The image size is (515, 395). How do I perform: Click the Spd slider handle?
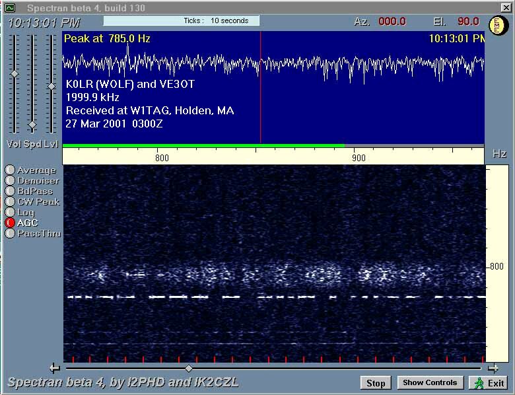click(x=32, y=124)
